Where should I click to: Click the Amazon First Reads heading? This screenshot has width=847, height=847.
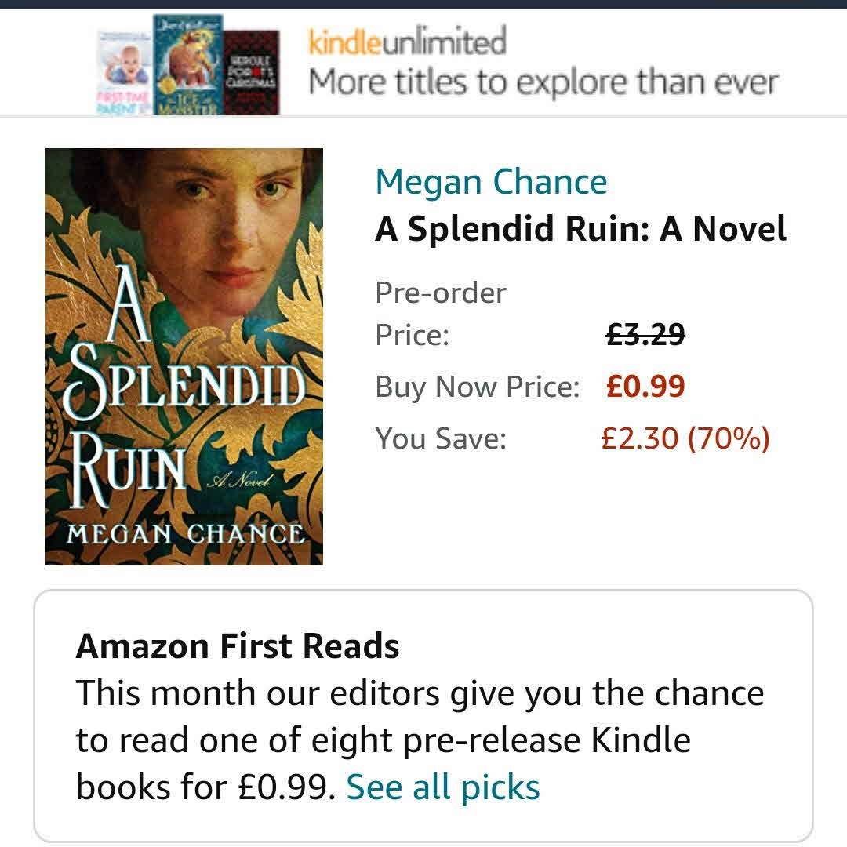(x=238, y=646)
